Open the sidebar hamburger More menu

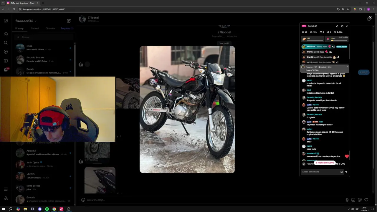click(x=6, y=189)
